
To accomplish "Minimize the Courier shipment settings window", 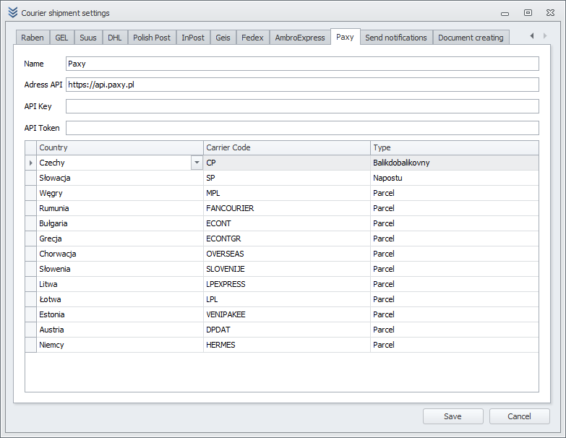I will click(x=505, y=13).
